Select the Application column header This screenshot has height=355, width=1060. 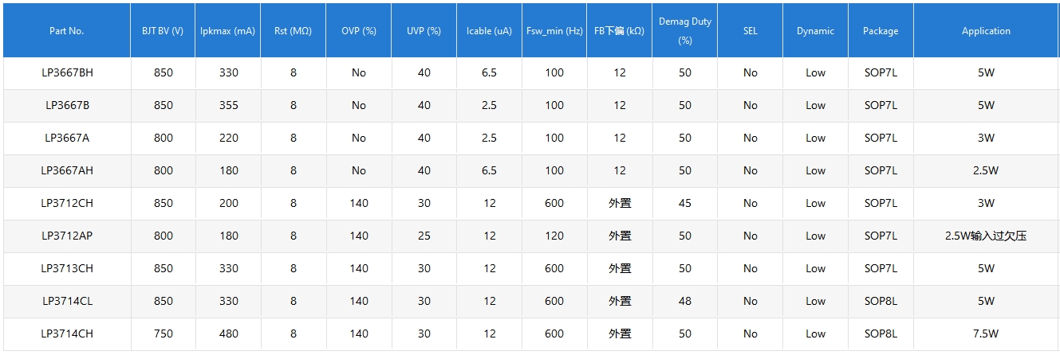tap(986, 31)
